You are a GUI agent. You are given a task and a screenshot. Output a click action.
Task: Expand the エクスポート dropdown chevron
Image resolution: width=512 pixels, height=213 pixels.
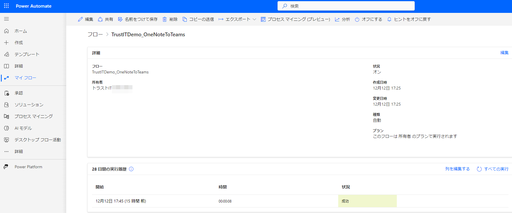pyautogui.click(x=254, y=19)
